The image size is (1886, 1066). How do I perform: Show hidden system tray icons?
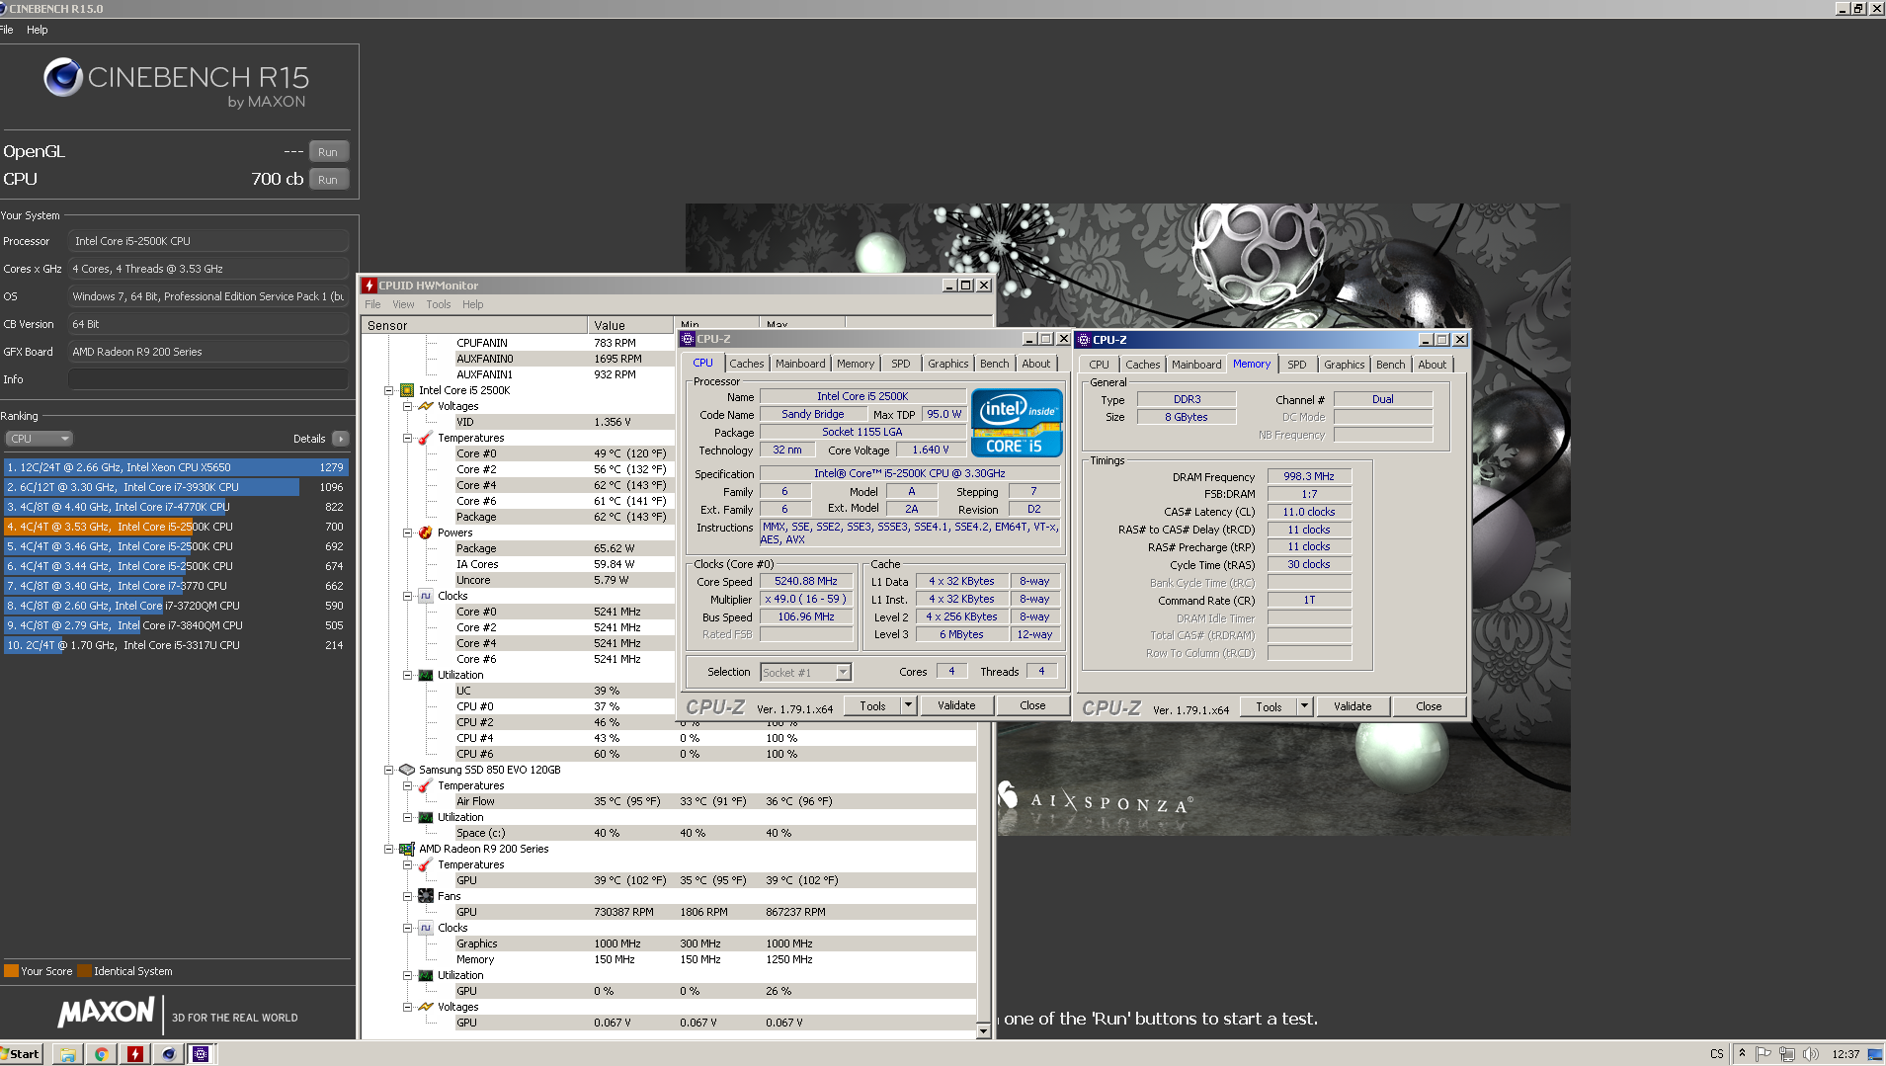(1742, 1054)
